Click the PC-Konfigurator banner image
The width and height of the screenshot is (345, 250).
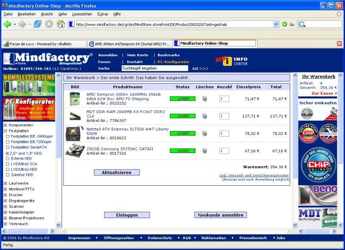pyautogui.click(x=29, y=109)
